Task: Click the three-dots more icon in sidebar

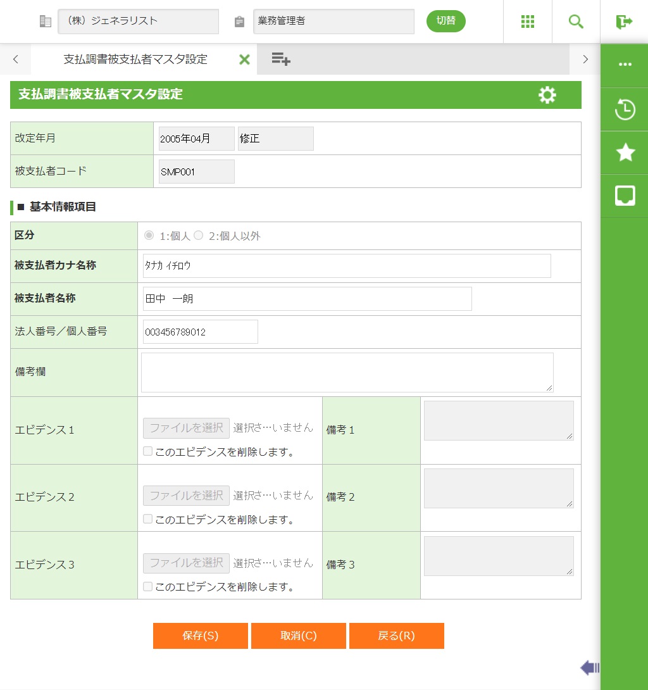Action: 625,65
